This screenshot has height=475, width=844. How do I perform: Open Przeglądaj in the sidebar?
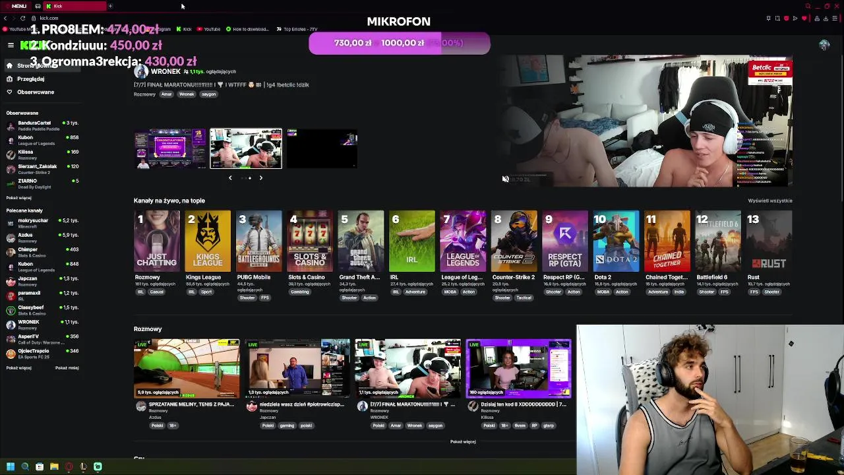(30, 79)
